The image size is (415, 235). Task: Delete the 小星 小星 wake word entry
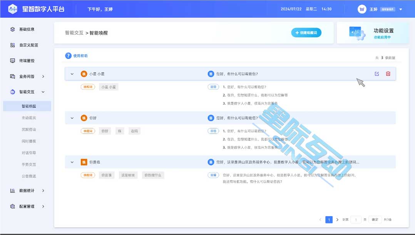(x=388, y=74)
